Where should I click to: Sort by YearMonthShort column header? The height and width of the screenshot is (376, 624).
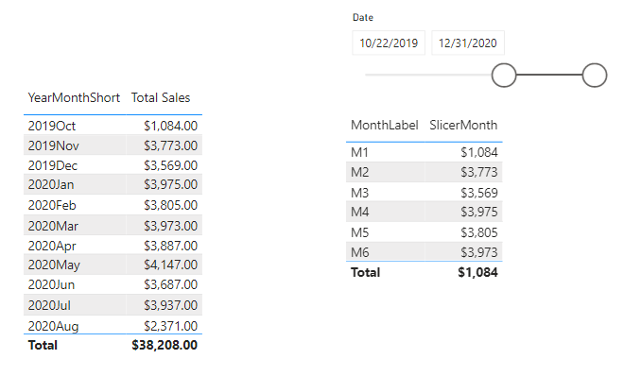pyautogui.click(x=74, y=97)
